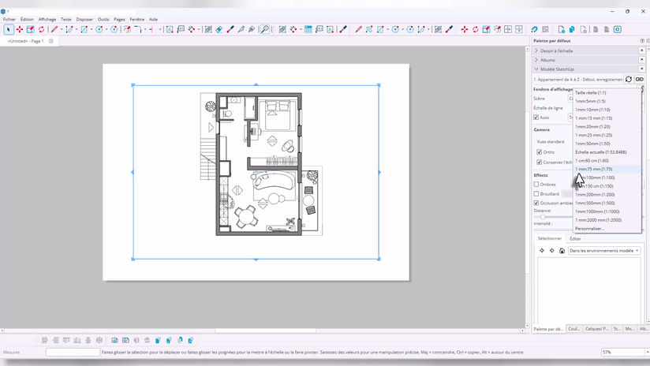The image size is (650, 366).
Task: Open the Outils menu
Action: point(103,20)
